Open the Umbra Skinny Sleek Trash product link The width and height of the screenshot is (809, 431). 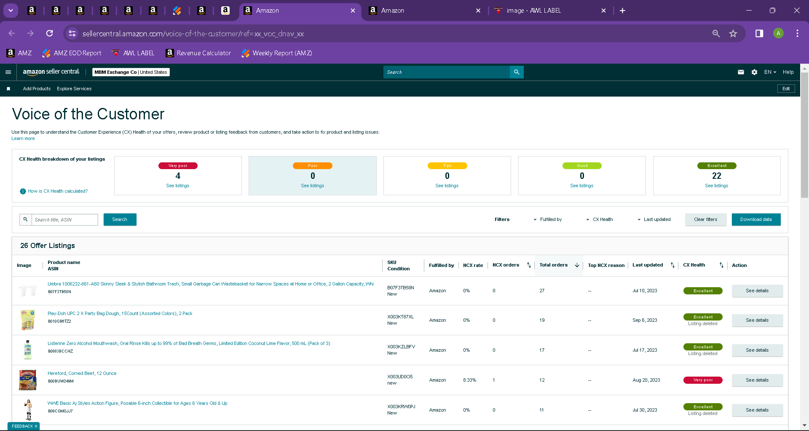click(x=211, y=284)
